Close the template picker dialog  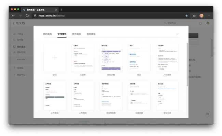(x=177, y=34)
